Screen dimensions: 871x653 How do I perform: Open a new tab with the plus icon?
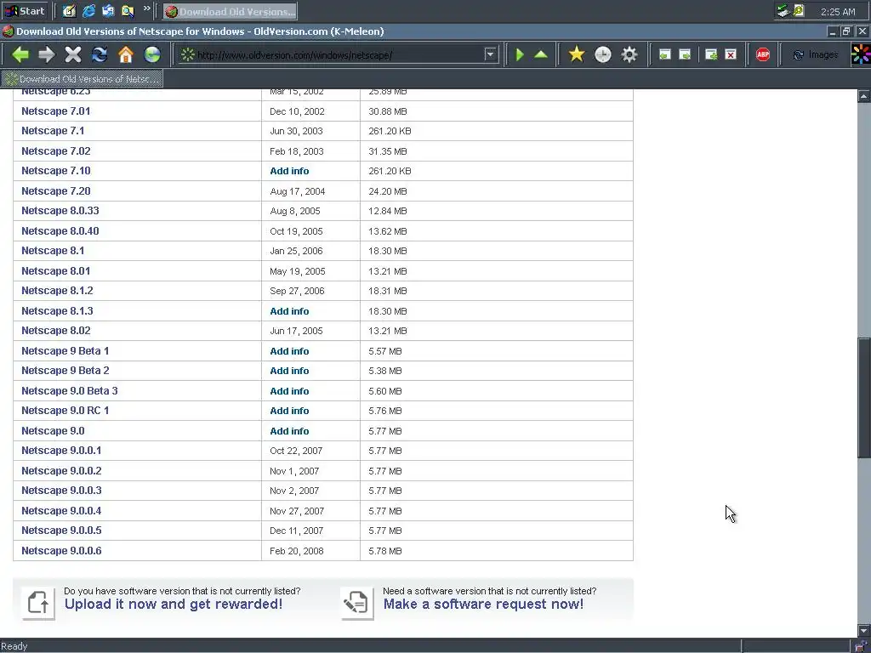(x=711, y=54)
